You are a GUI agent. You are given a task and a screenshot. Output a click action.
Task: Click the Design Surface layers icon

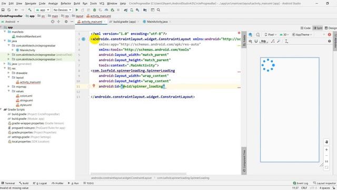pyautogui.click(x=251, y=35)
